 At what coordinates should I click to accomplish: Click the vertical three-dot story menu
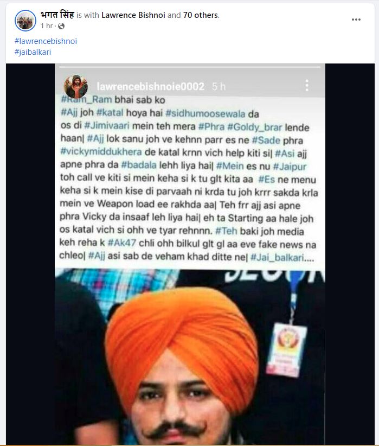307,85
